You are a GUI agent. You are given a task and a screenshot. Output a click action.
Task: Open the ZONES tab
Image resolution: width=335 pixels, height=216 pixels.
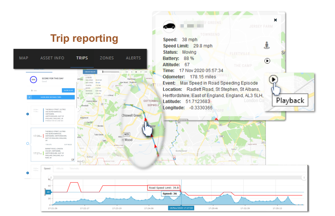(106, 58)
